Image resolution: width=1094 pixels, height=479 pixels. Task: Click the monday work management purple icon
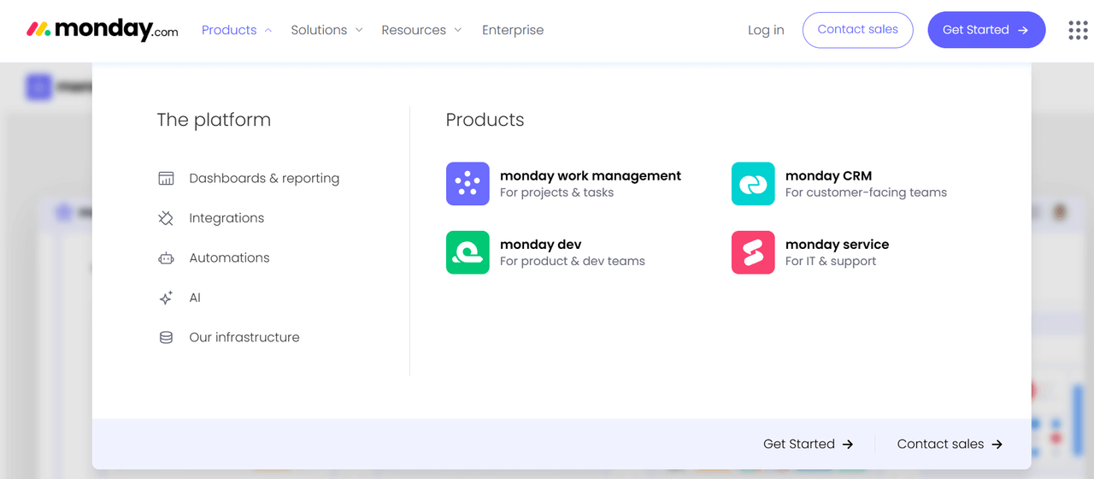pos(468,184)
